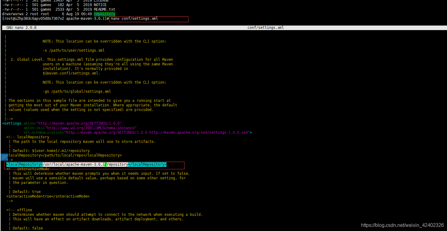Select the green highlighted repository directory name
This screenshot has width=447, height=231.
tap(105, 14)
